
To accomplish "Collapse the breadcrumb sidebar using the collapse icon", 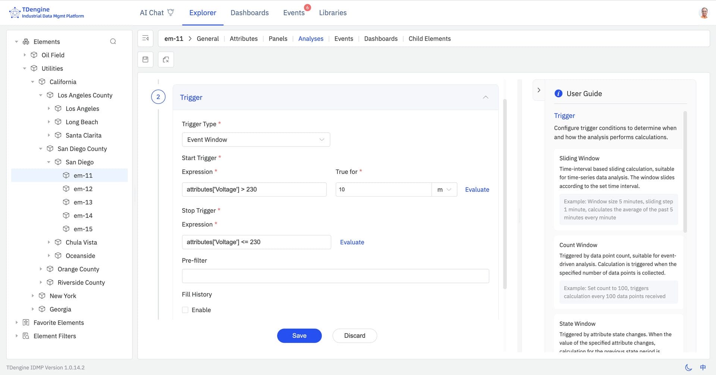I will pos(145,38).
